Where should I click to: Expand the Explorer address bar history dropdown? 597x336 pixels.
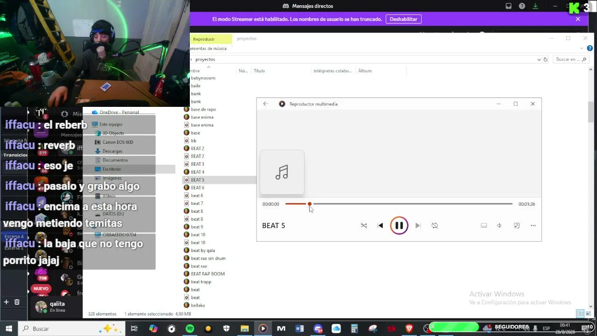click(539, 59)
